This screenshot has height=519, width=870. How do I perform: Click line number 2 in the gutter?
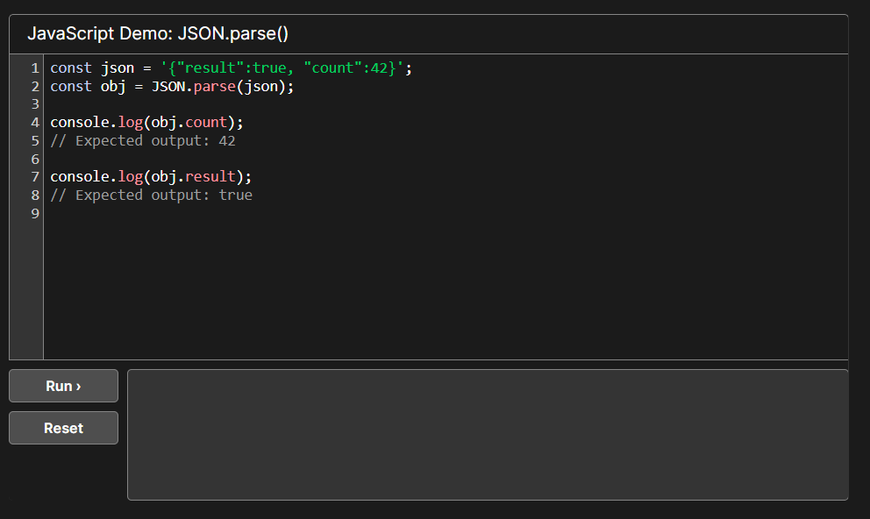[x=35, y=87]
